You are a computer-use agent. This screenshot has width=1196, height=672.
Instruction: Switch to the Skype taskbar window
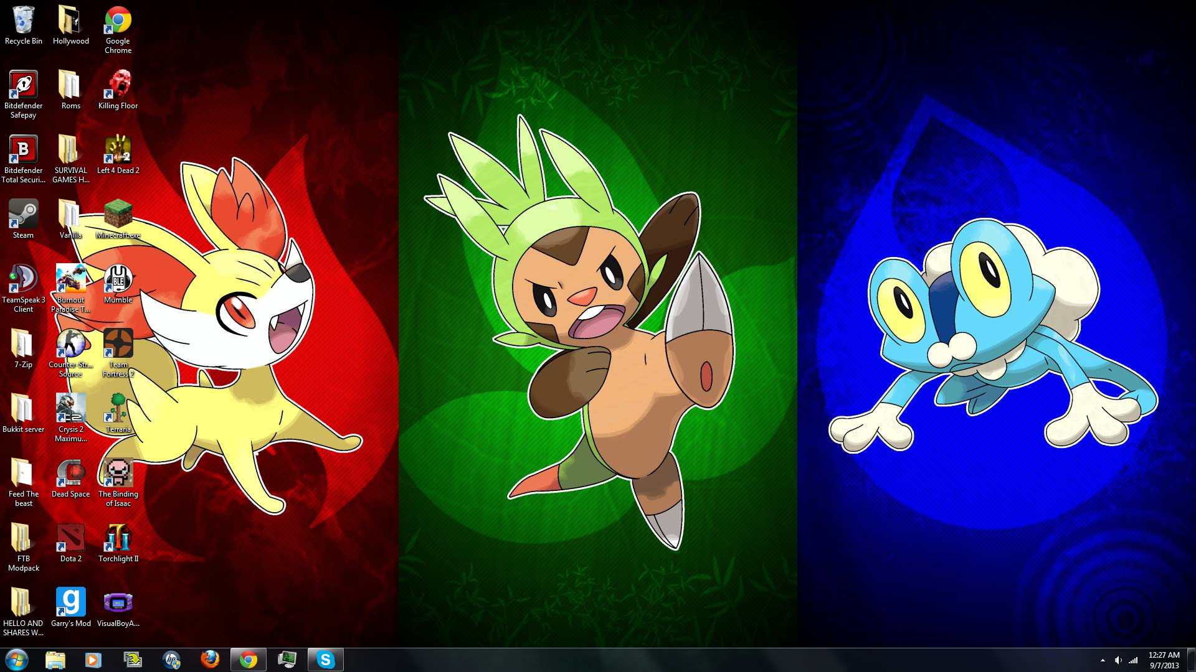326,660
